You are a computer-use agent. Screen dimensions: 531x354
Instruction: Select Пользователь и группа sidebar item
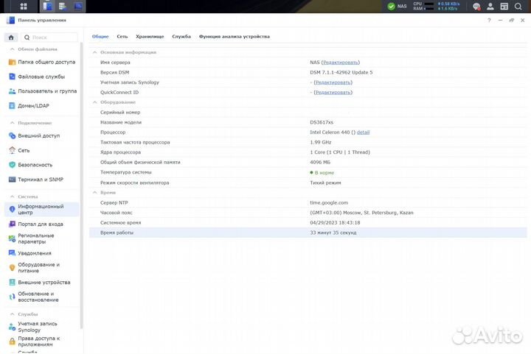pos(47,91)
